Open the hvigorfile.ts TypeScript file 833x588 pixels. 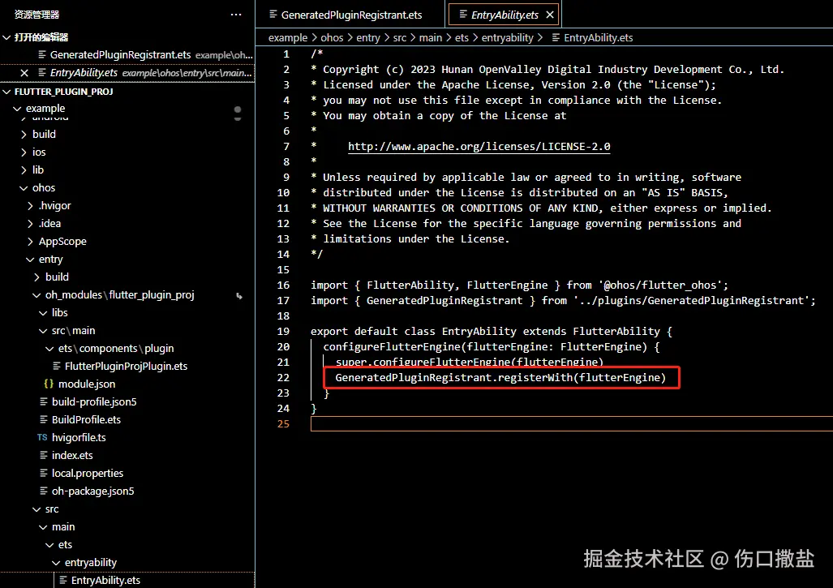79,438
